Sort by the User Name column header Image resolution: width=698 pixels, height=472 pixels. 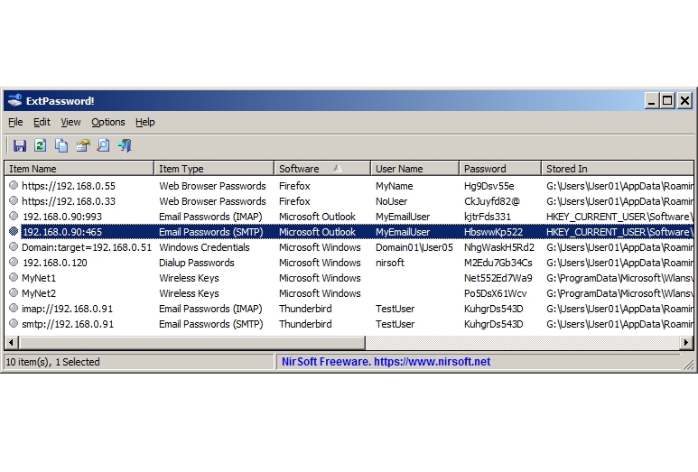[x=414, y=169]
